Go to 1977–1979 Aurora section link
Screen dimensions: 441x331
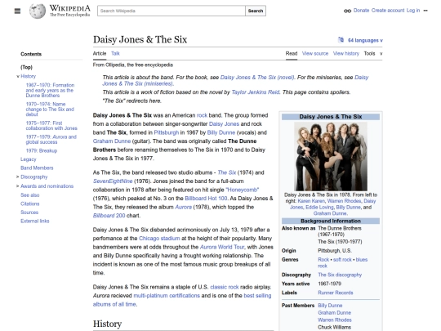51,139
